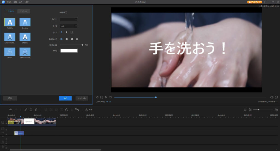
Task: Enter fullscreen preview
Action: [276, 97]
